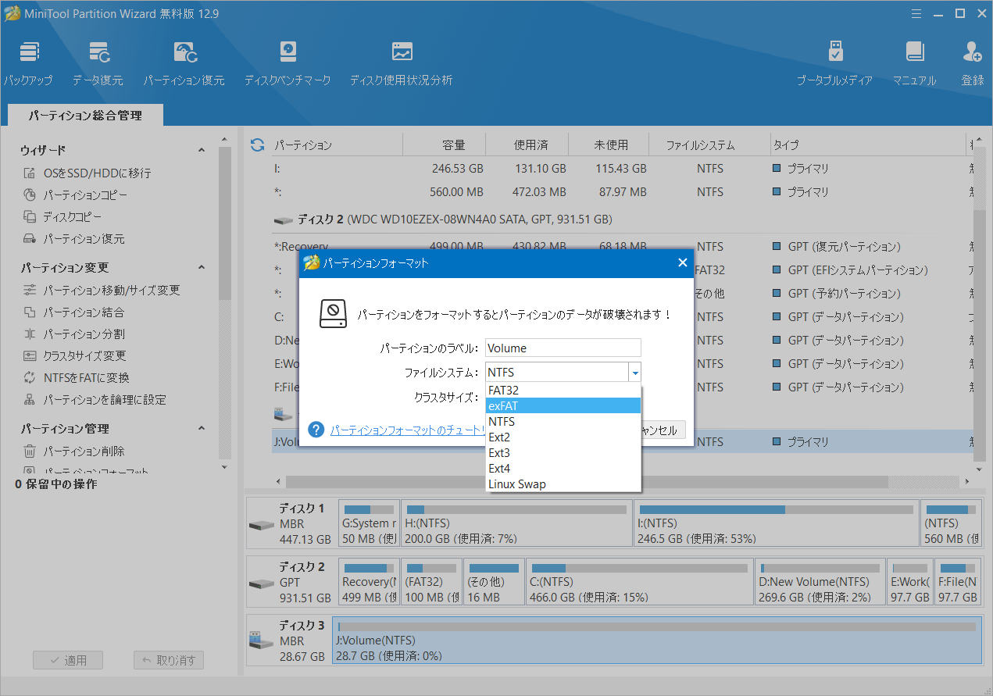This screenshot has height=696, width=993.
Task: Open ブータブルメディア builder
Action: point(834,63)
